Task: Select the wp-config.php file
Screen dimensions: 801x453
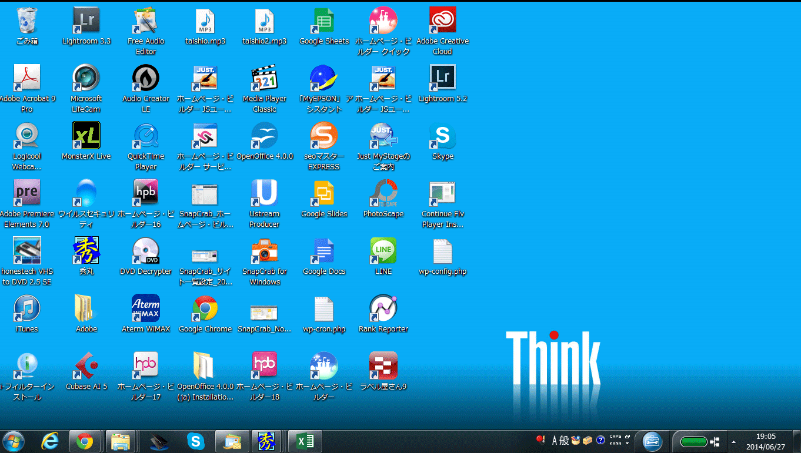Action: 443,257
